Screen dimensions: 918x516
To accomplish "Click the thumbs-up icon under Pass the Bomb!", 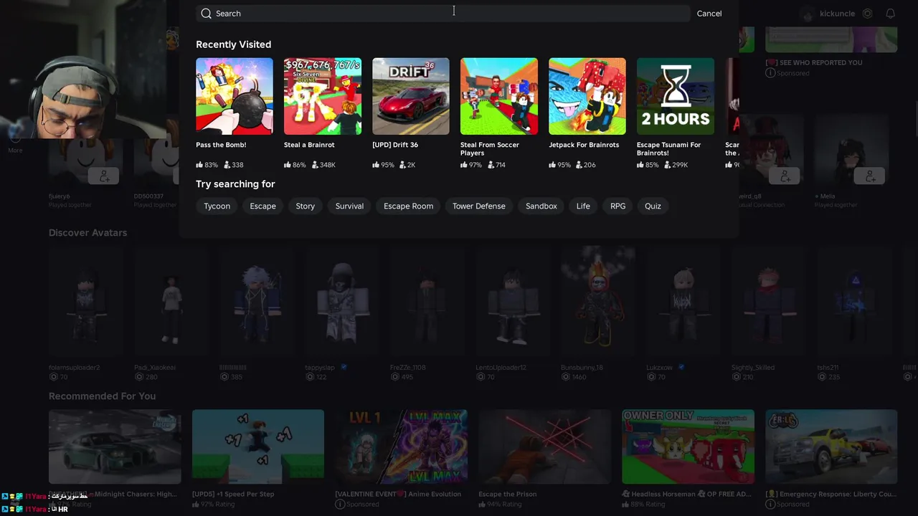I will click(199, 165).
